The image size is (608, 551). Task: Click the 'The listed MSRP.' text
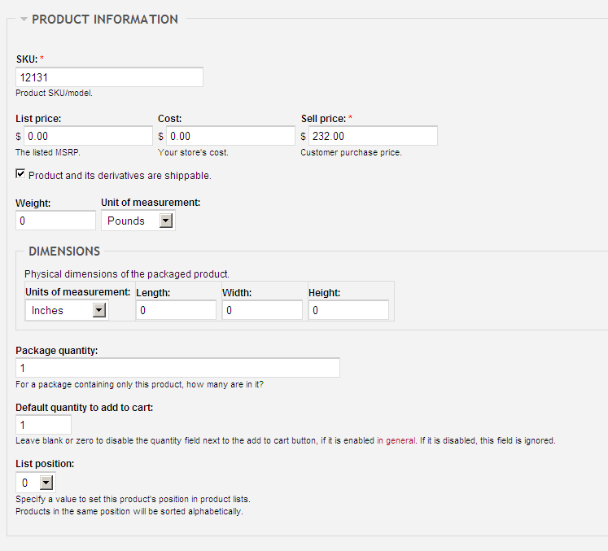pos(48,152)
